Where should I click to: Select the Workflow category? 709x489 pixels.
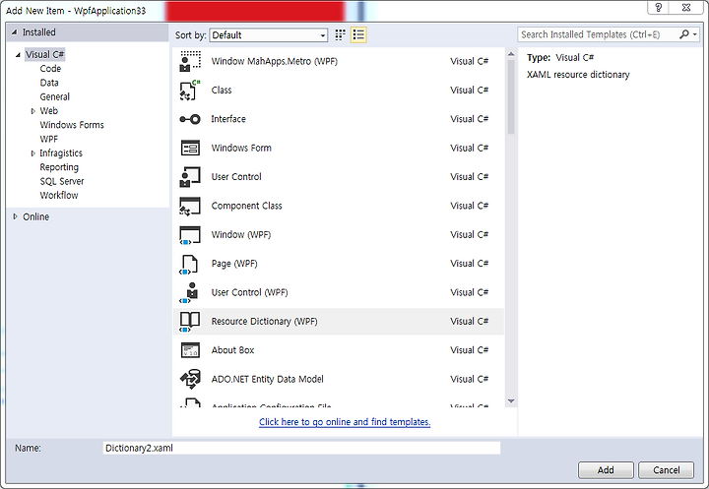point(59,195)
